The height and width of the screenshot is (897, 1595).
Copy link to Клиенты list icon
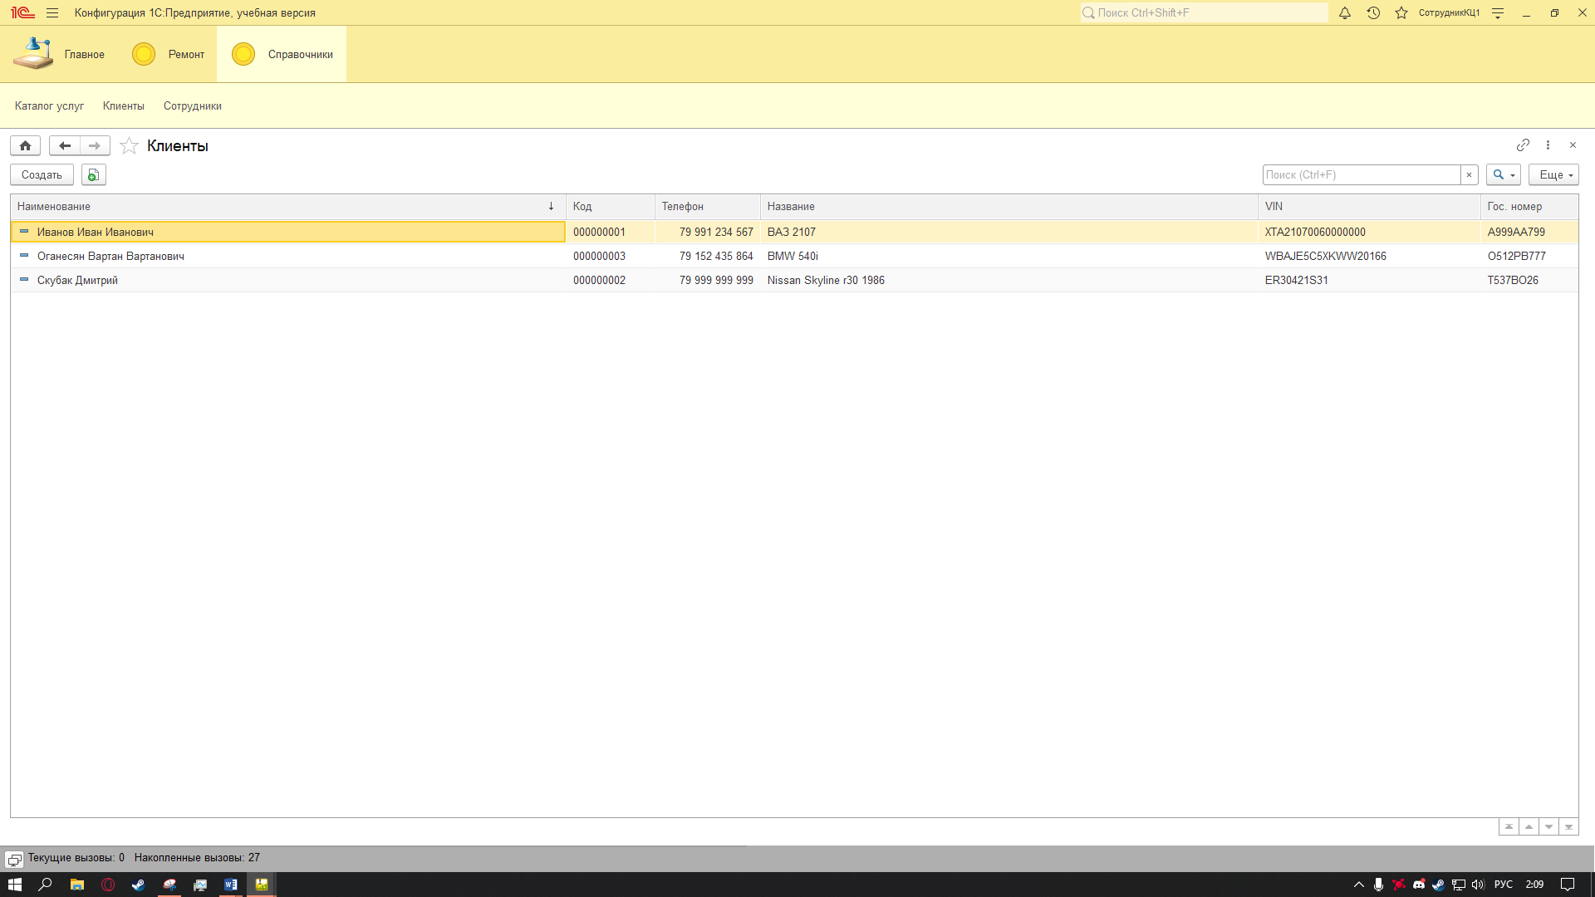pos(1523,145)
